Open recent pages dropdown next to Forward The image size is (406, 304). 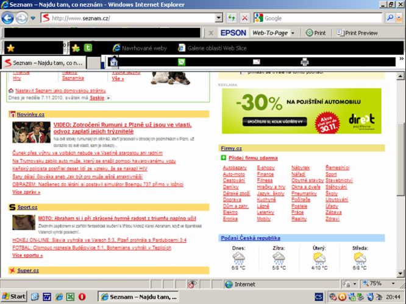[x=33, y=18]
